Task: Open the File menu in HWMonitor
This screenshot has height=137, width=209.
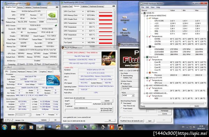Action: point(142,7)
